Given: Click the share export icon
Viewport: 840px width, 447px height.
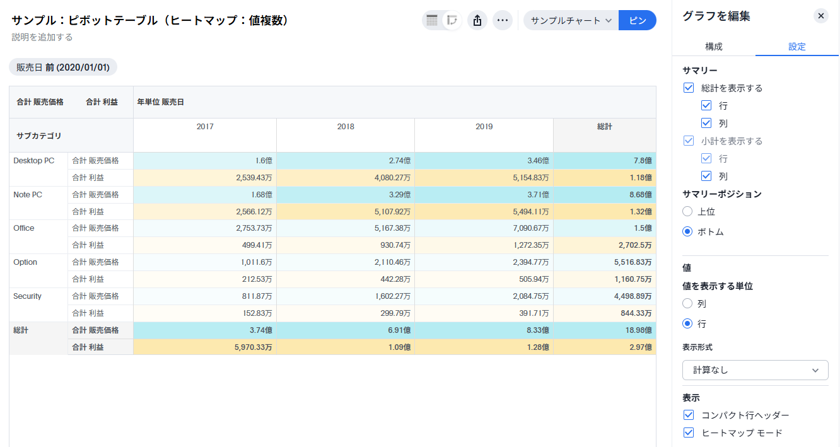Looking at the screenshot, I should [477, 20].
